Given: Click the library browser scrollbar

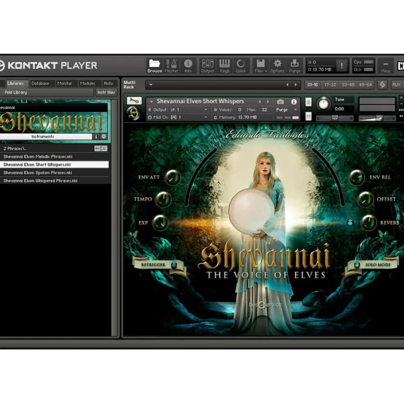Looking at the screenshot, I should click(x=115, y=218).
